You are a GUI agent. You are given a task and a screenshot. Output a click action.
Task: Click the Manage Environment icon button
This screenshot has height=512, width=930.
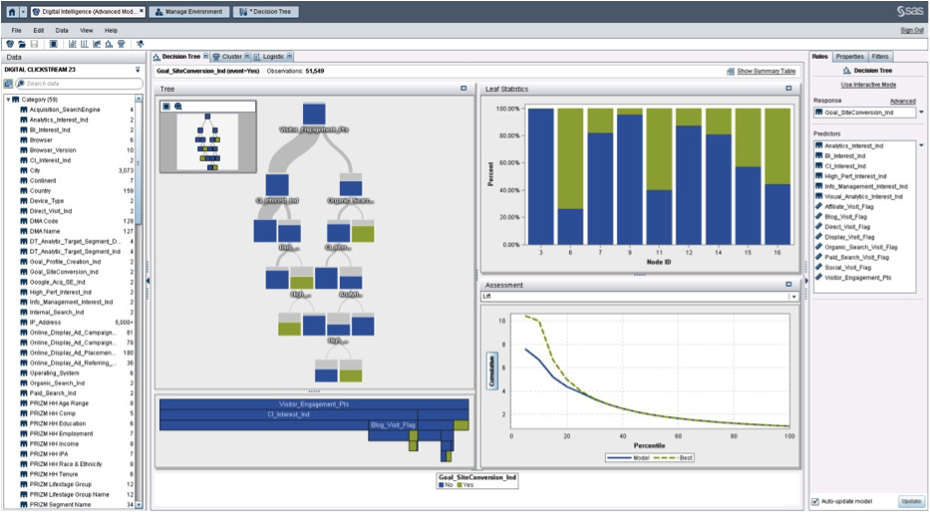[189, 11]
